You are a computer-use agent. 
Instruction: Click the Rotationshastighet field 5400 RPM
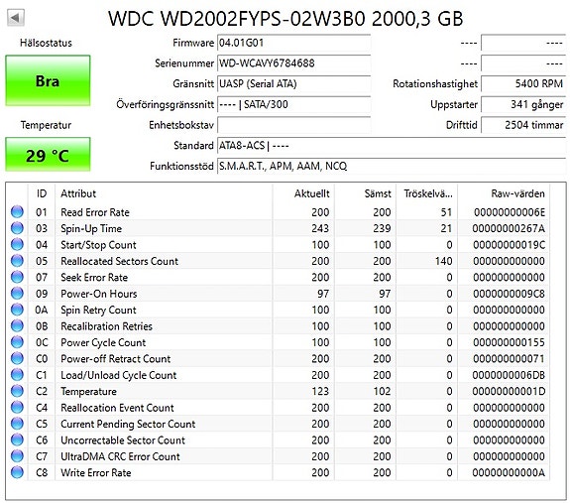tap(523, 84)
